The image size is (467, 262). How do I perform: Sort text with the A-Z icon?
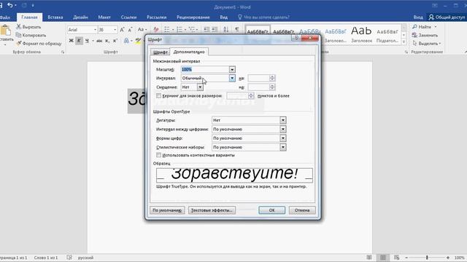(x=226, y=29)
